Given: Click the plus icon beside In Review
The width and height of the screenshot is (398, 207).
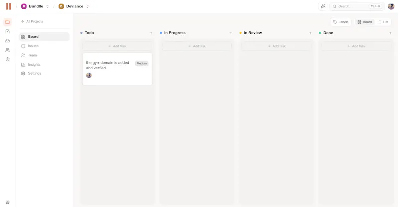Looking at the screenshot, I should pos(310,33).
